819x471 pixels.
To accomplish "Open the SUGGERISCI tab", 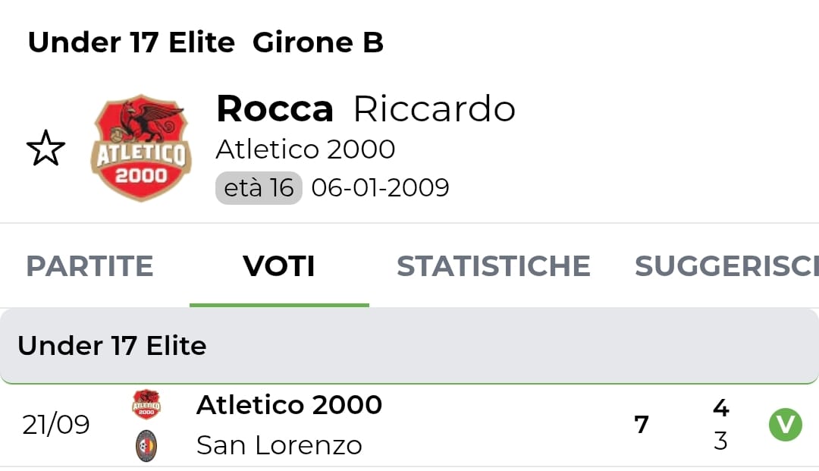I will 726,266.
